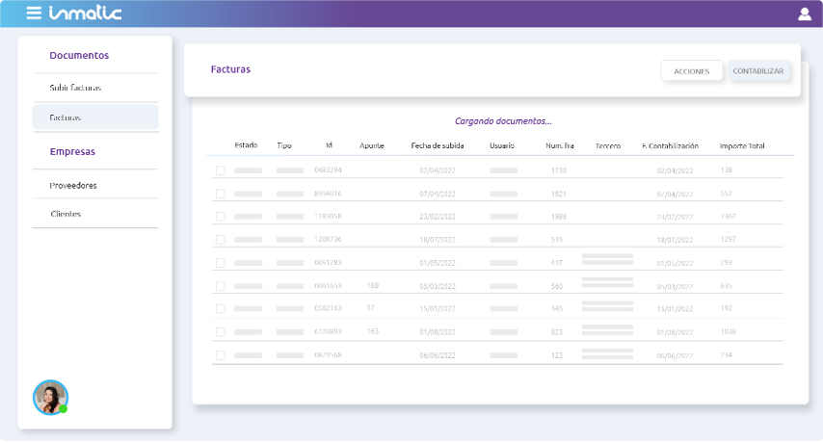The width and height of the screenshot is (823, 443).
Task: Sort by Fecha de subida column
Action: pyautogui.click(x=437, y=145)
